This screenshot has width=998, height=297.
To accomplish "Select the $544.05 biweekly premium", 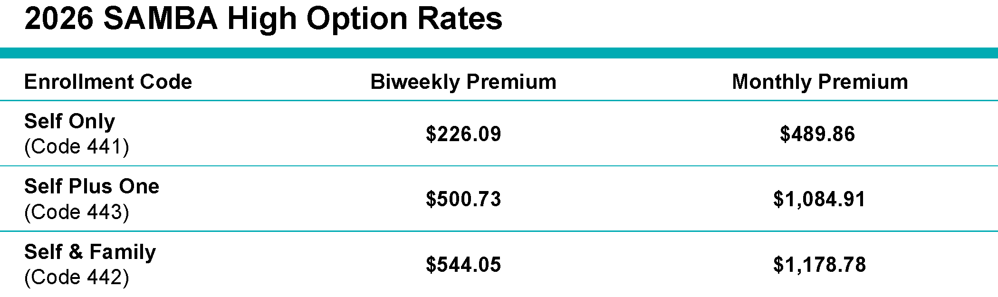I will pyautogui.click(x=463, y=265).
